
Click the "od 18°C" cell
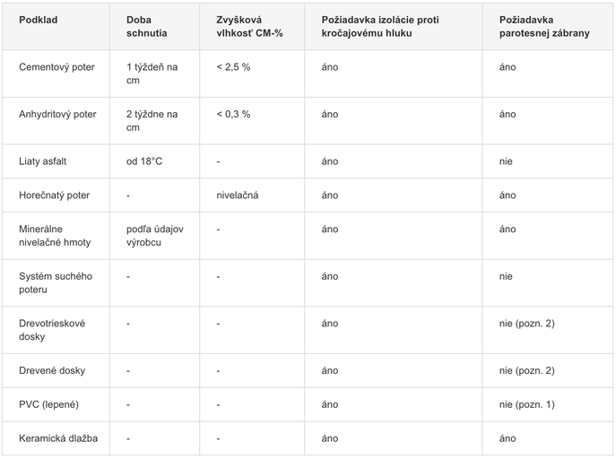(x=144, y=161)
